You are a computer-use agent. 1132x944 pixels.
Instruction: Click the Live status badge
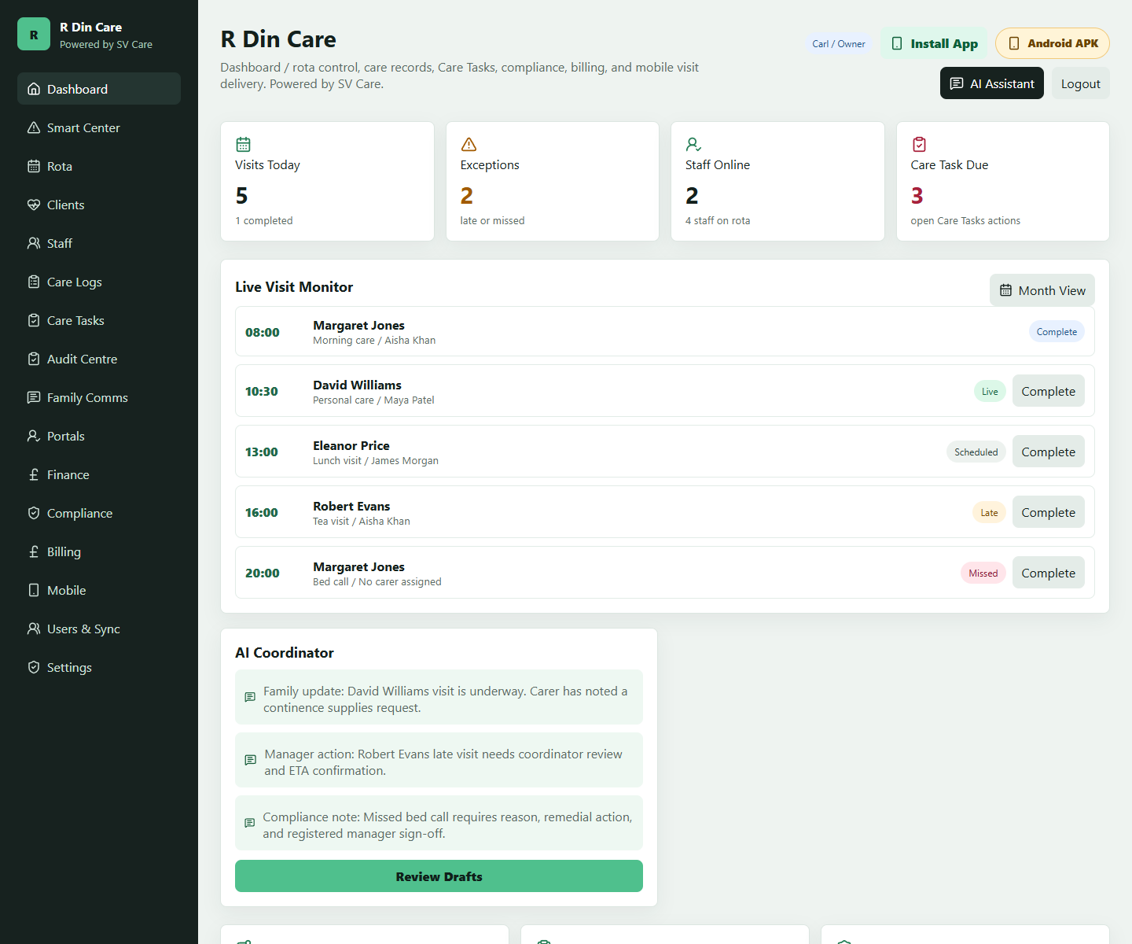click(x=990, y=391)
